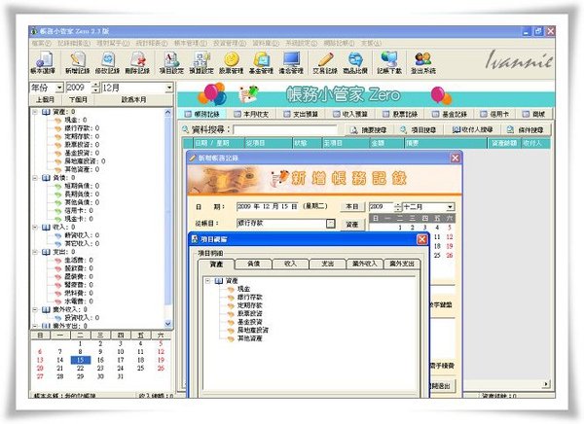584x424 pixels.
Task: Open the 十二月 dropdown in the record dialog
Action: pos(450,207)
